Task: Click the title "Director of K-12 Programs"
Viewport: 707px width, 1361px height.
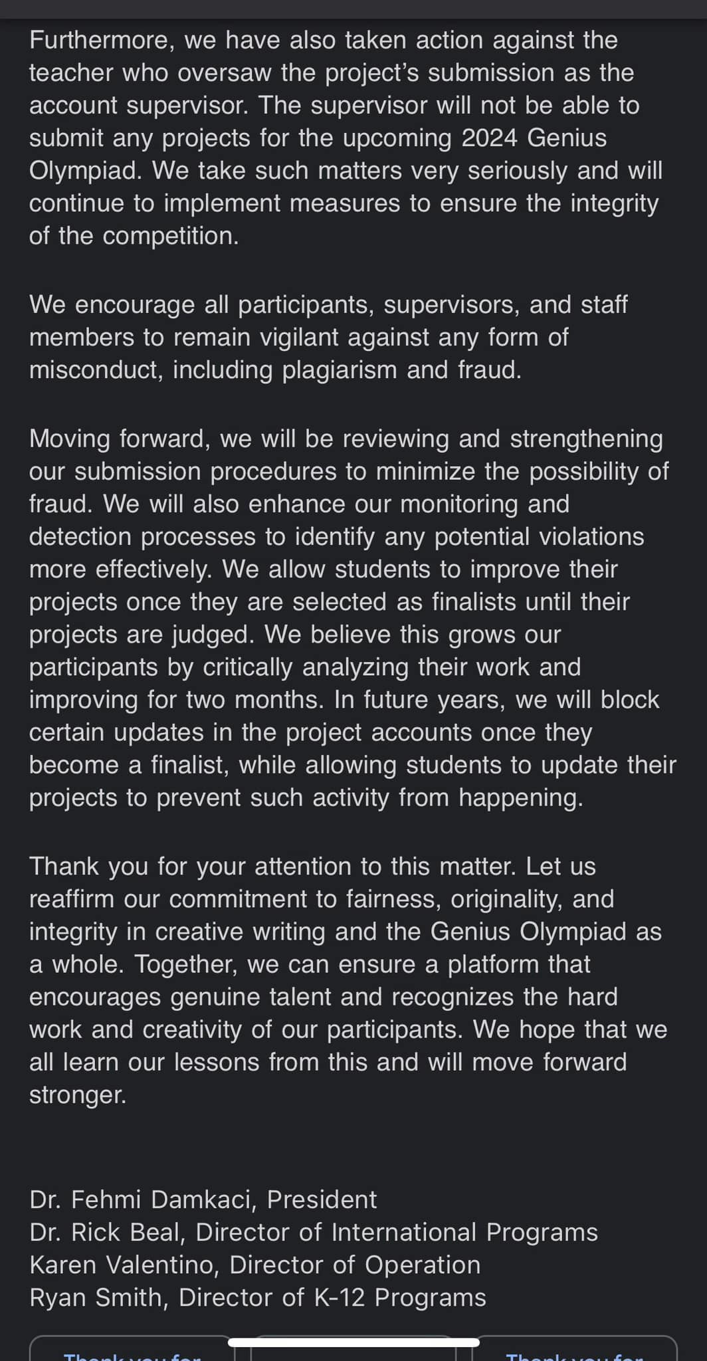Action: [332, 1297]
